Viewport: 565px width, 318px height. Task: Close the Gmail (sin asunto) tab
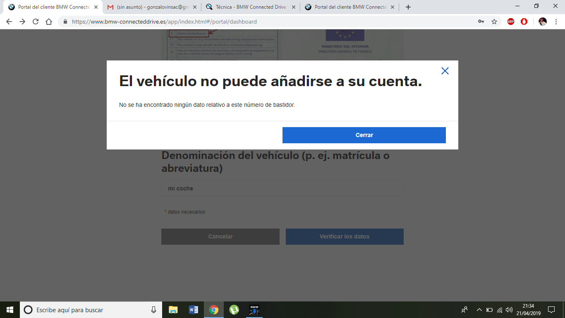click(x=195, y=7)
